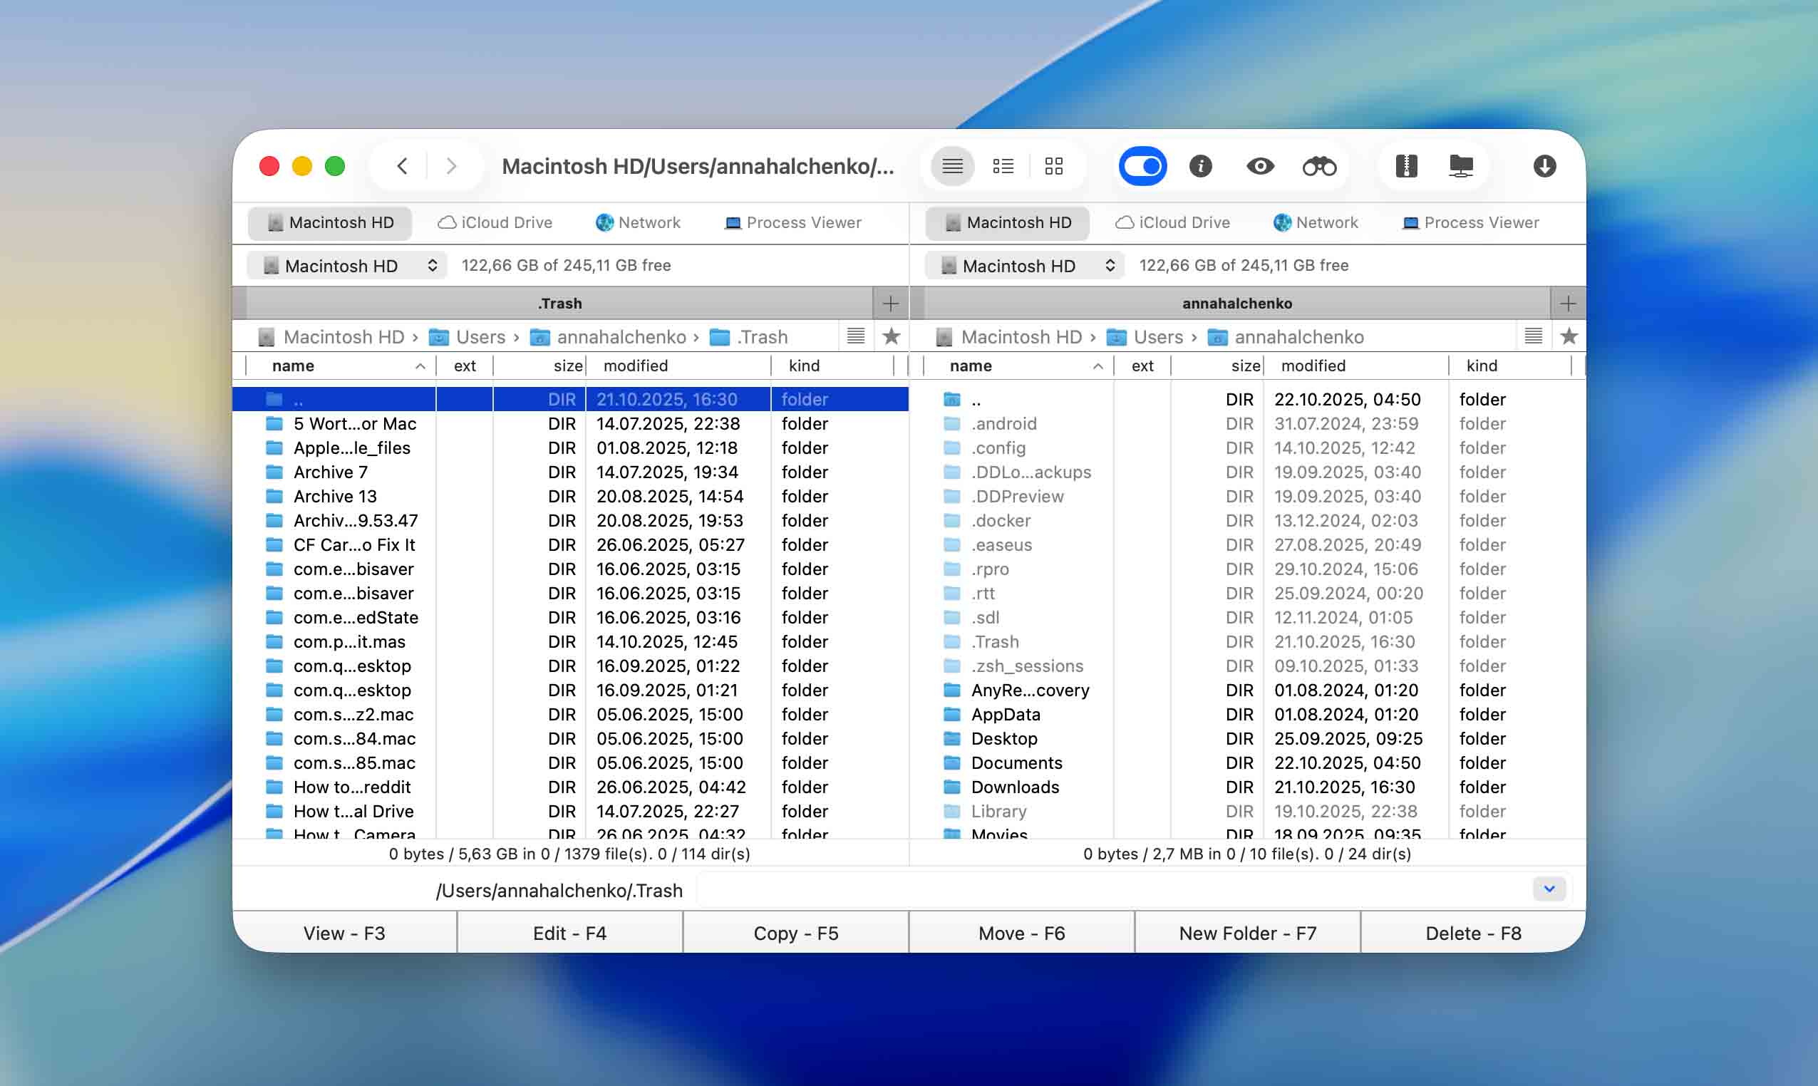Expand command line history dropdown

click(x=1549, y=889)
